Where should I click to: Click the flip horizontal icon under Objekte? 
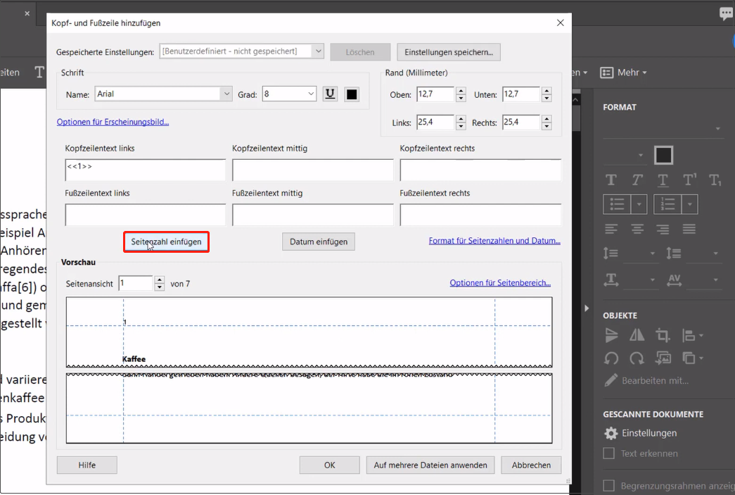coord(637,335)
